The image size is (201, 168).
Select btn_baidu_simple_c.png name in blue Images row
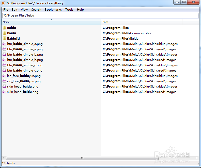click(x=25, y=65)
